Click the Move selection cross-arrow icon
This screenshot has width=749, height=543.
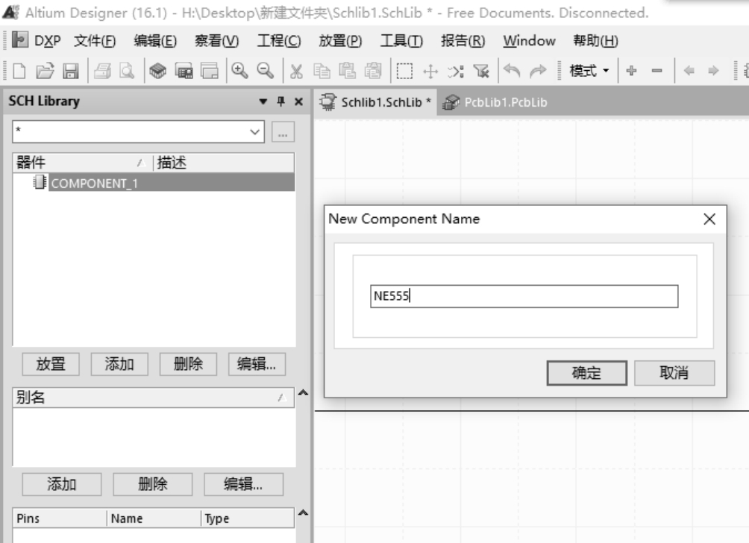click(430, 71)
